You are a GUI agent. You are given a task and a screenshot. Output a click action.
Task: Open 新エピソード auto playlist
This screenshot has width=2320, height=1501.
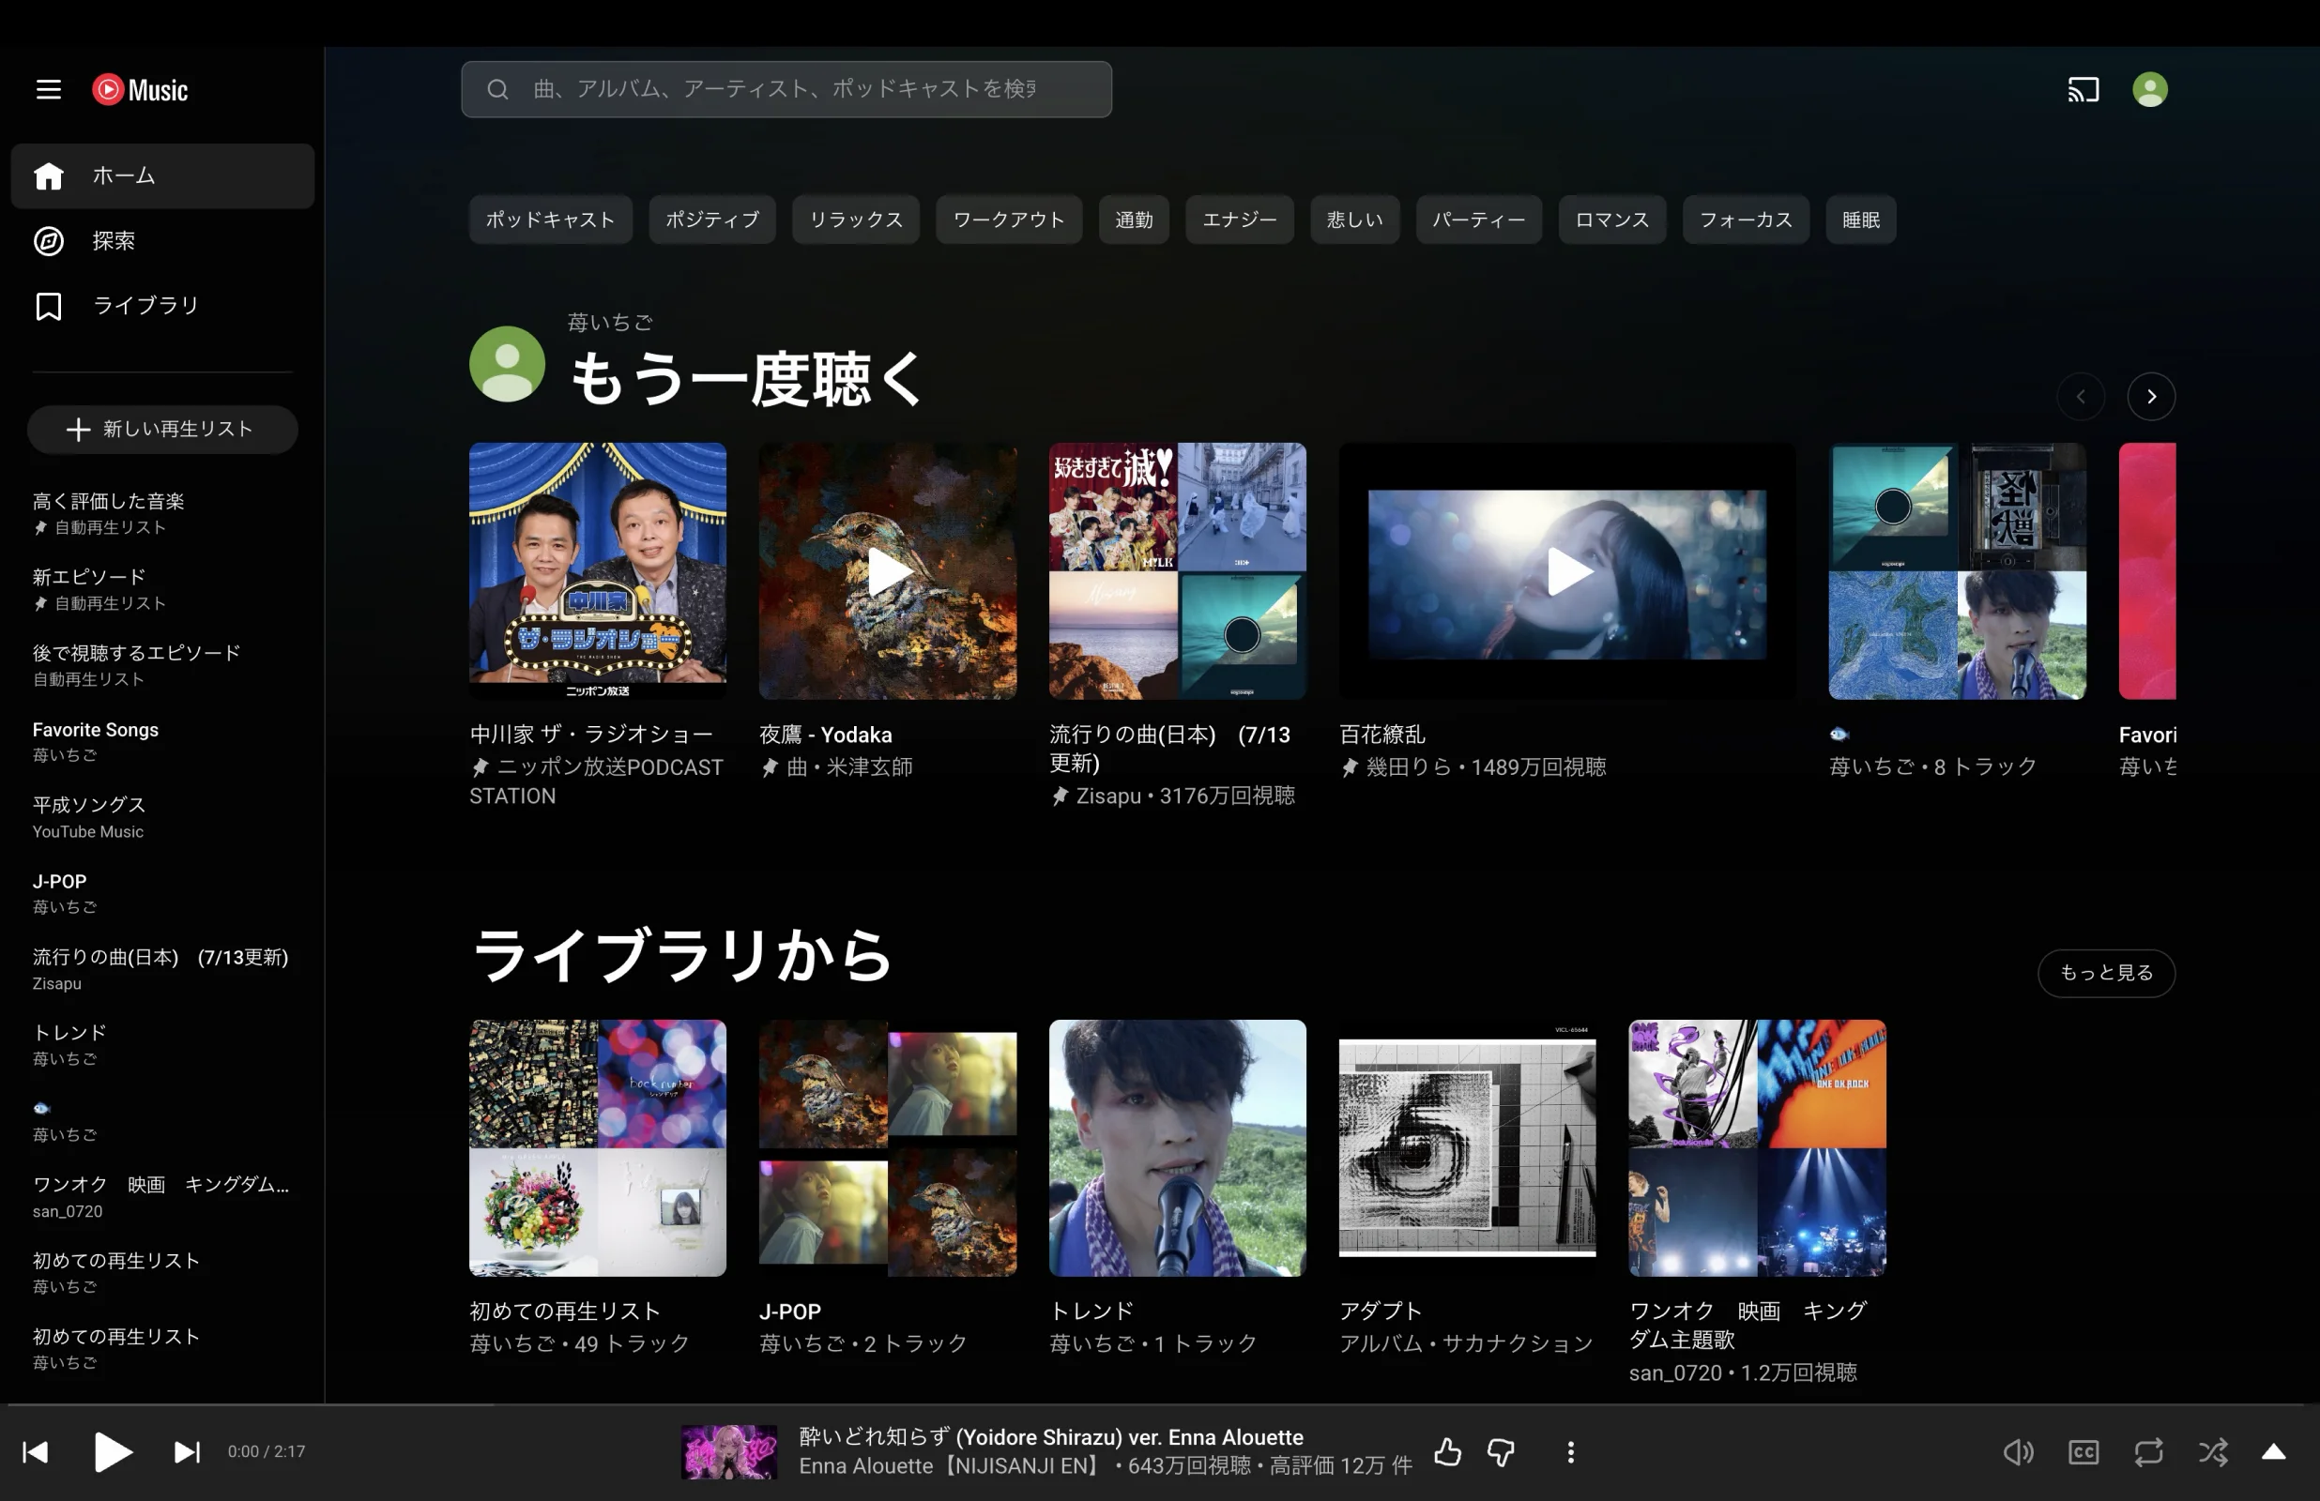pos(162,590)
